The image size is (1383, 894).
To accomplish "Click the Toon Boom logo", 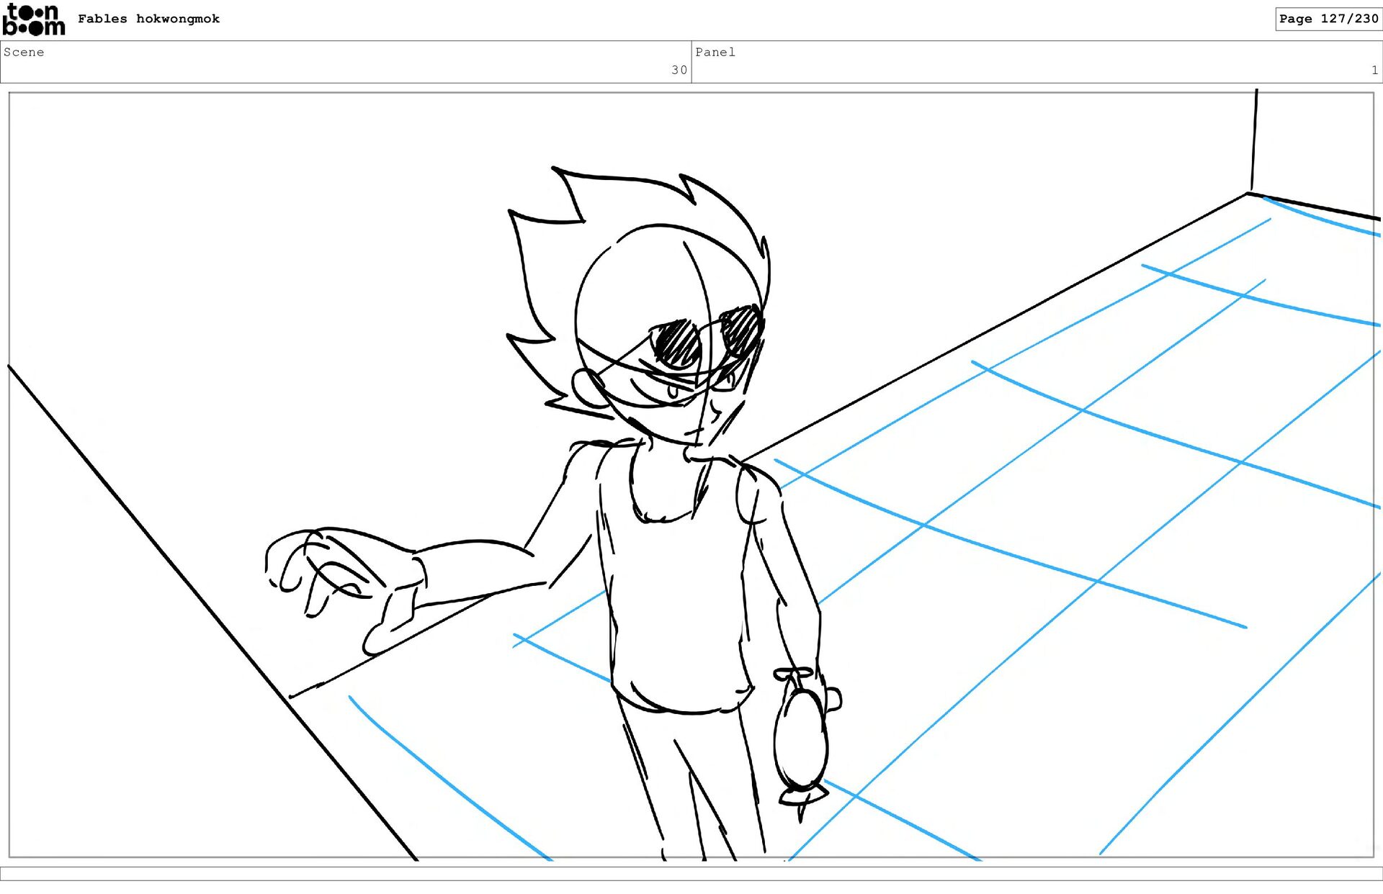I will (x=33, y=19).
